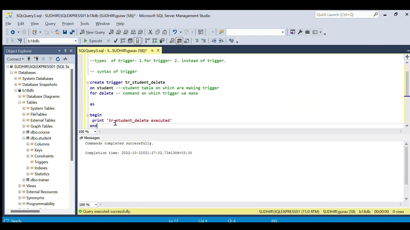The width and height of the screenshot is (410, 230).
Task: Click the navigate Back arrow icon
Action: [x=13, y=32]
